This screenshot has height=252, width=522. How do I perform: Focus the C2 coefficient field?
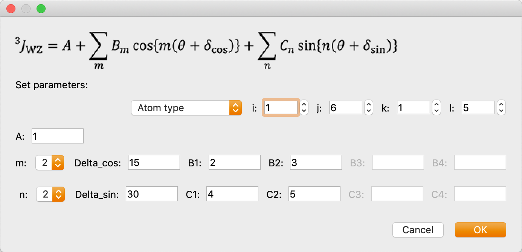point(314,194)
